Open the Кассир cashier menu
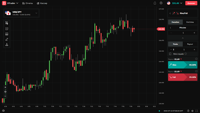 [x=42, y=3]
